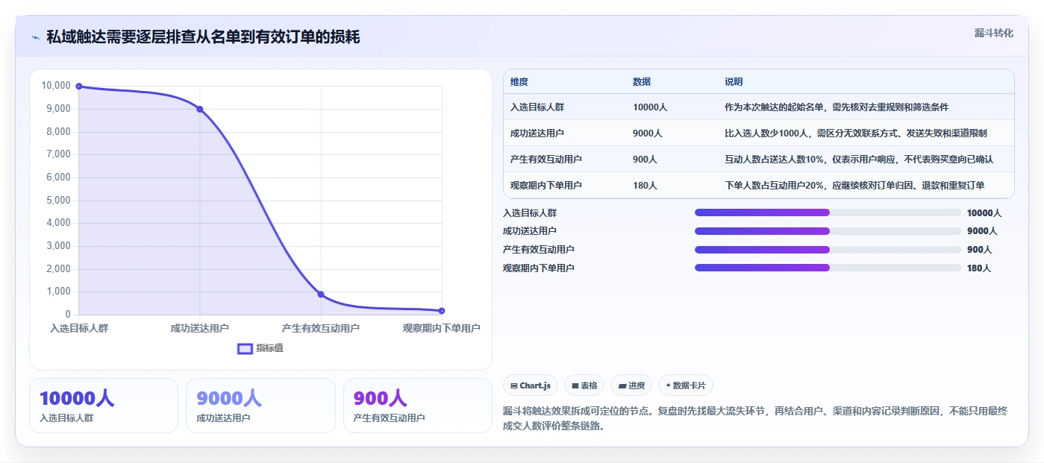Select the 数据卡片 tag
1044x463 pixels.
[685, 385]
